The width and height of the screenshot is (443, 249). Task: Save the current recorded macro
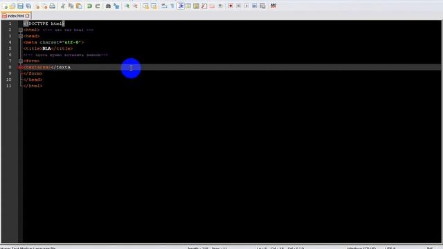pos(262,6)
